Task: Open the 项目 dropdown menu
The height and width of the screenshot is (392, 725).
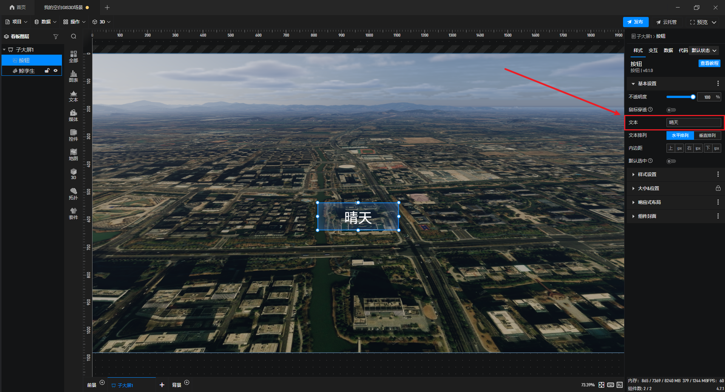Action: click(x=17, y=22)
